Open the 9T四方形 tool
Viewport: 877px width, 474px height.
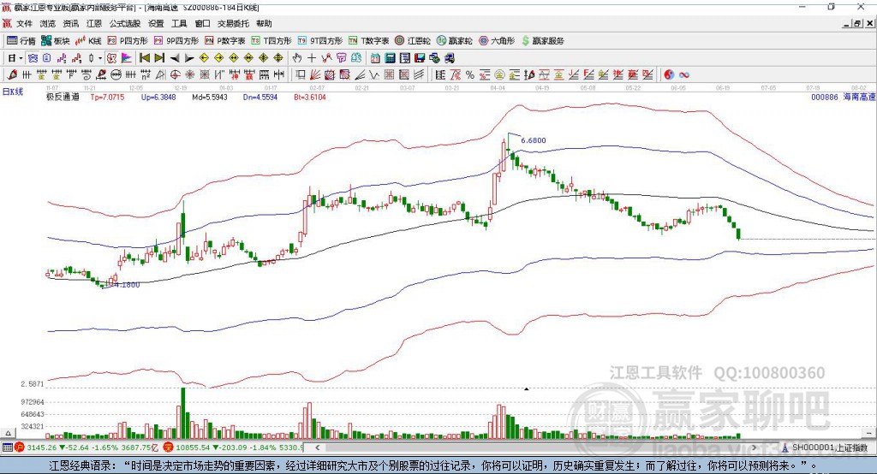click(x=320, y=41)
